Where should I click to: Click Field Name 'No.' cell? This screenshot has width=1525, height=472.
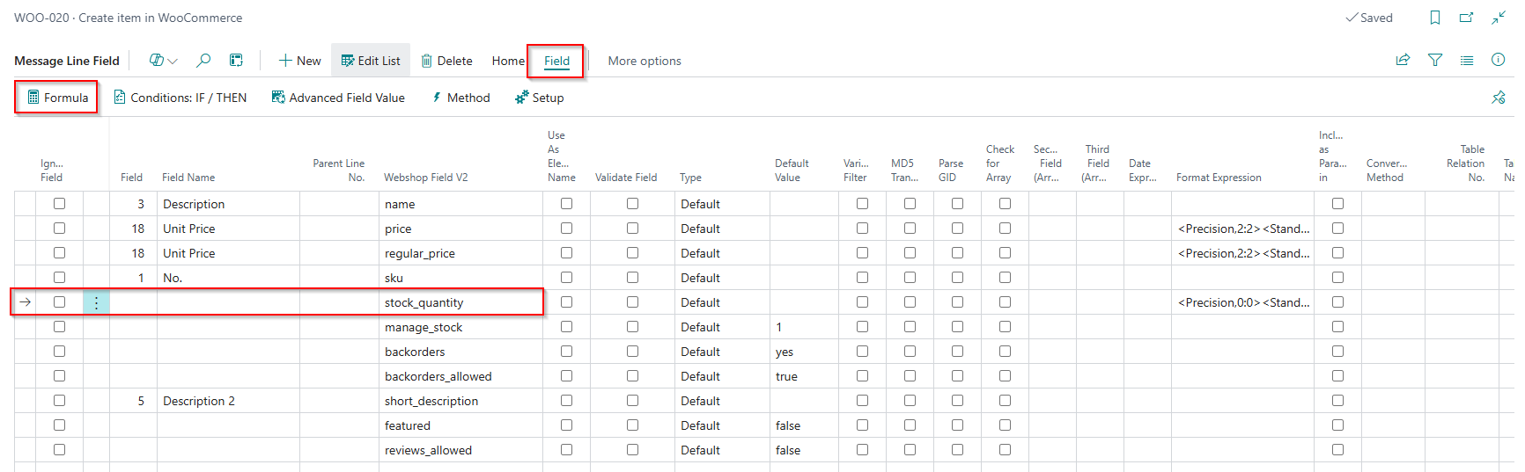(228, 278)
